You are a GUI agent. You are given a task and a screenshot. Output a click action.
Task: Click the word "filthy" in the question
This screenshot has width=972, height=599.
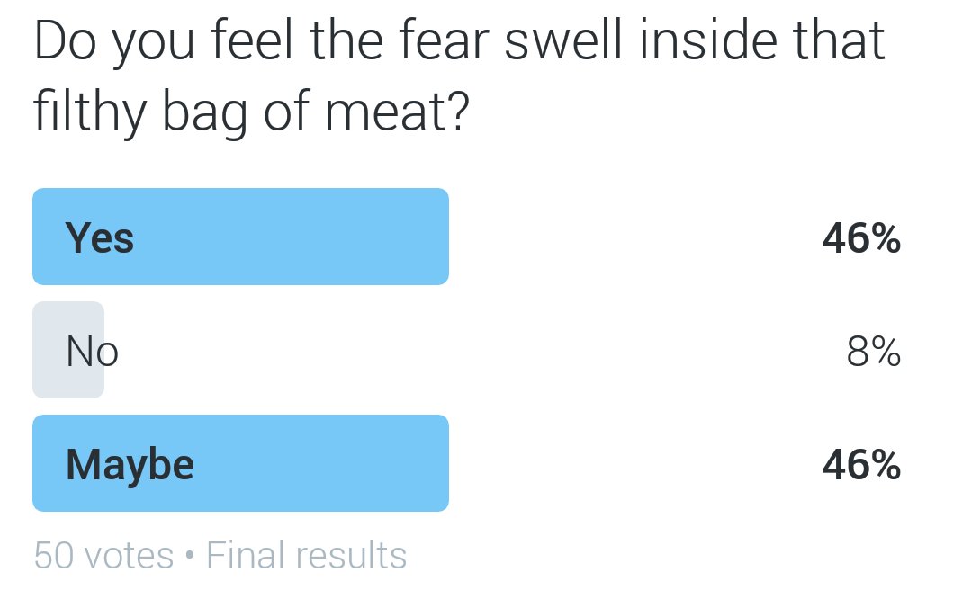pos(90,112)
